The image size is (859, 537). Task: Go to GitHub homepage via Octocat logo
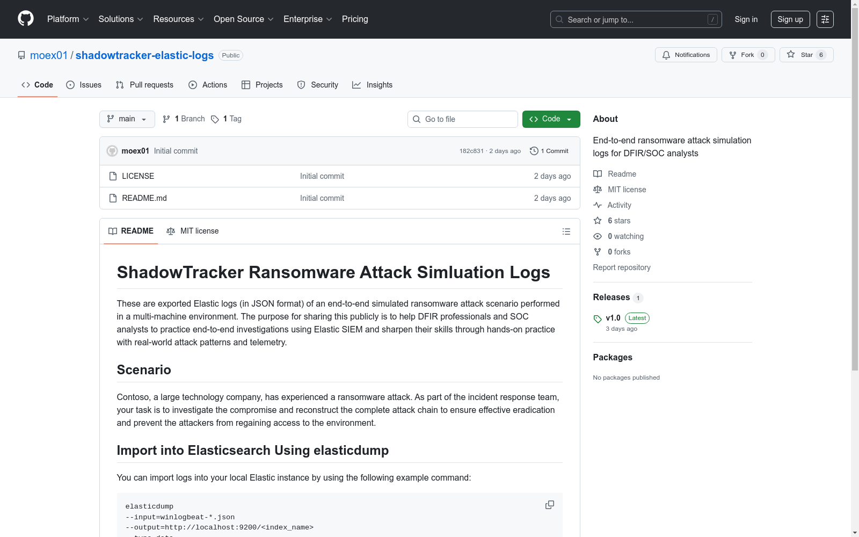pos(26,19)
